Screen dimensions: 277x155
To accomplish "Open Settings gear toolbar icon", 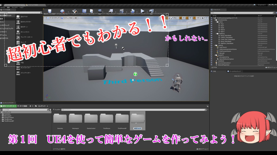I will click(x=100, y=11).
